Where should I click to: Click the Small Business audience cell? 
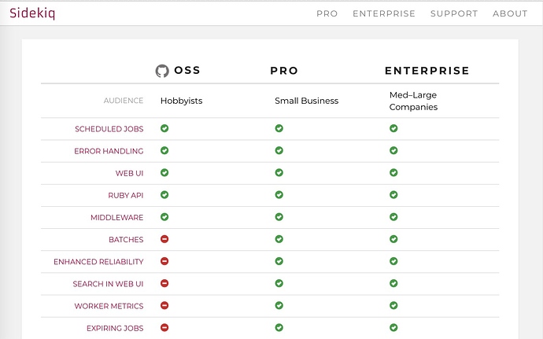[x=306, y=101]
